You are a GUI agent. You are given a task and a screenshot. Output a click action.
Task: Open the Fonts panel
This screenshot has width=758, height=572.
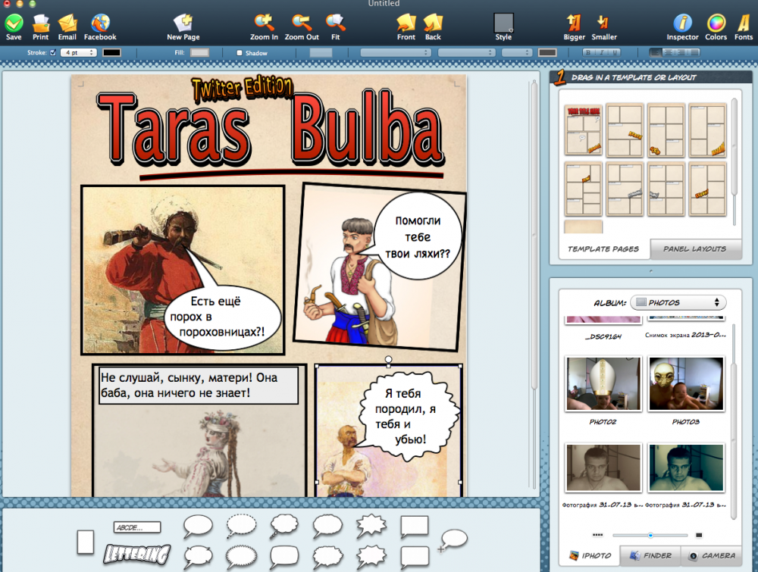[744, 23]
